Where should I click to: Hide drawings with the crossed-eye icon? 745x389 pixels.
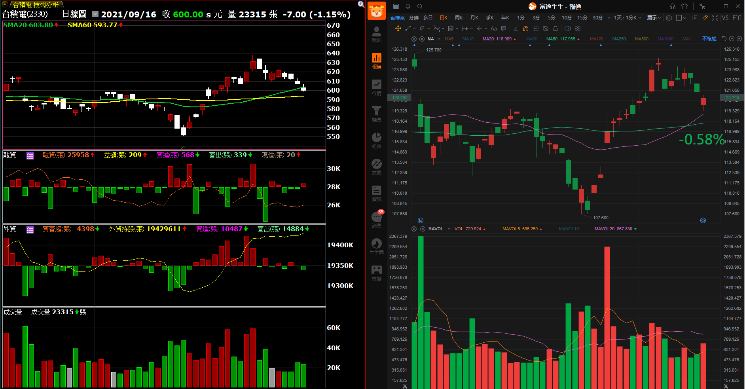(546, 28)
